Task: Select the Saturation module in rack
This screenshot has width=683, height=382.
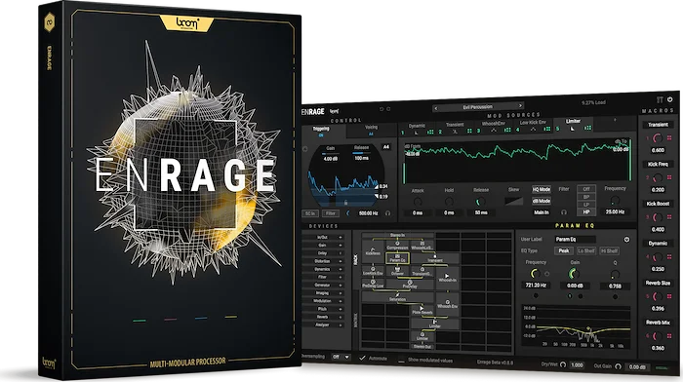Action: [x=397, y=297]
